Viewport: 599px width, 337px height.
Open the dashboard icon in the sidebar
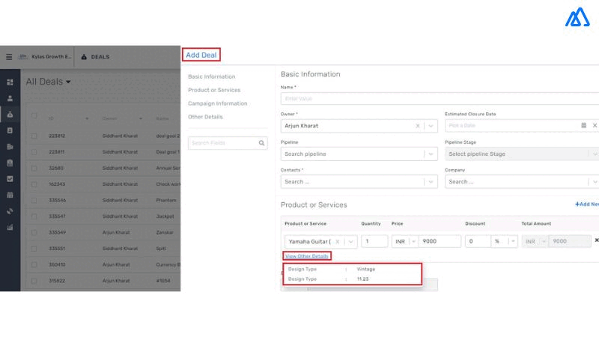(x=10, y=82)
